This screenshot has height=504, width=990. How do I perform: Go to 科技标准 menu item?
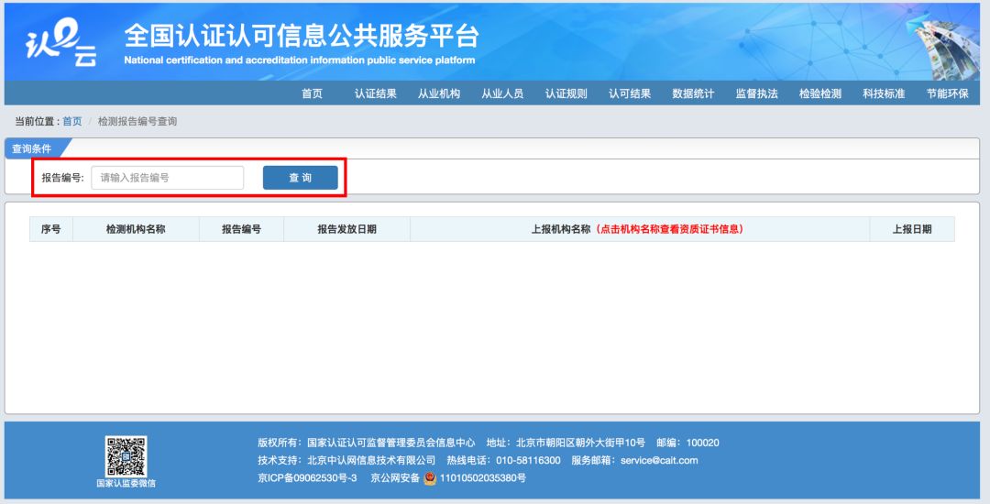coord(884,93)
